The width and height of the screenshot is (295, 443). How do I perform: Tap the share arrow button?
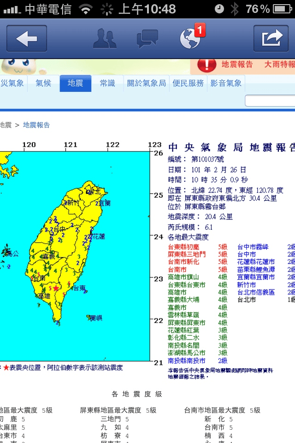point(271,38)
